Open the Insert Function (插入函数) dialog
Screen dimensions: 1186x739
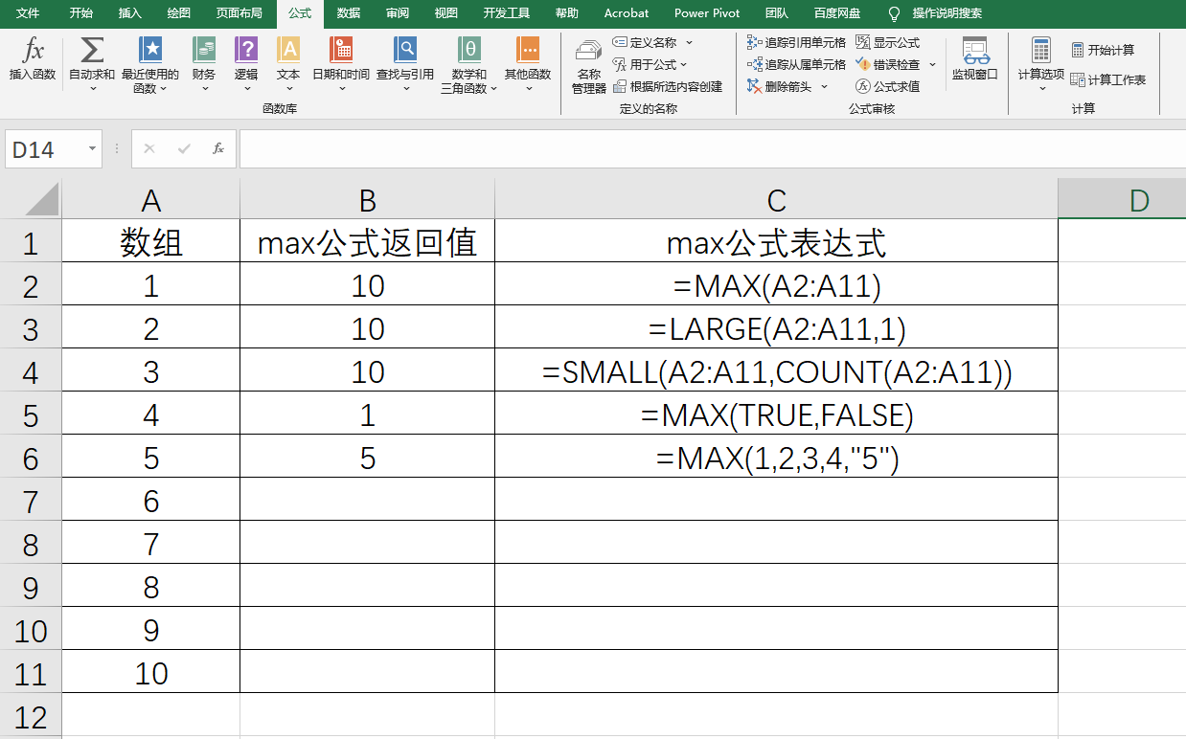click(33, 59)
